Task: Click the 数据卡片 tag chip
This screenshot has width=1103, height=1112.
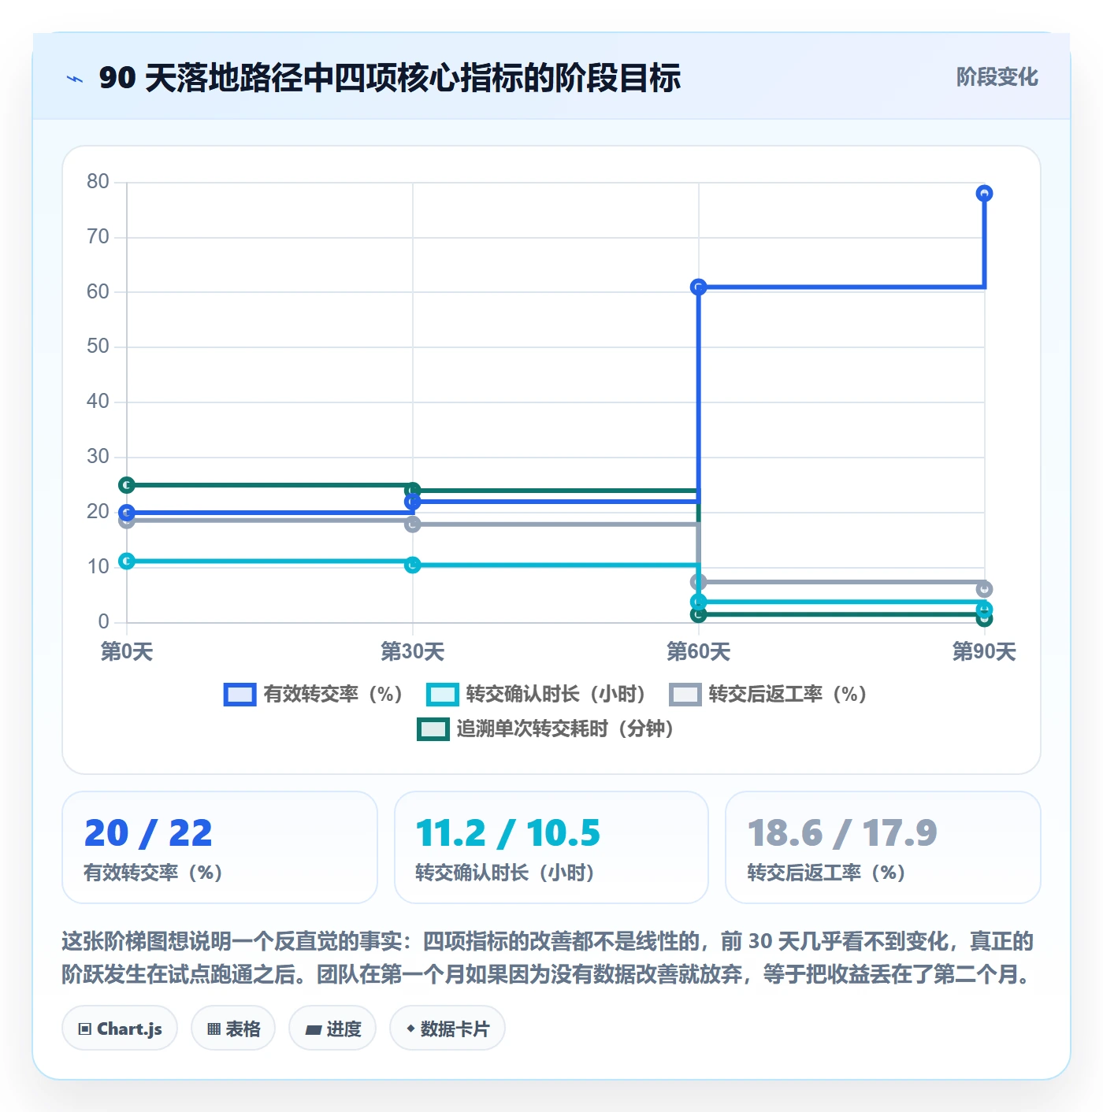Action: 448,1029
